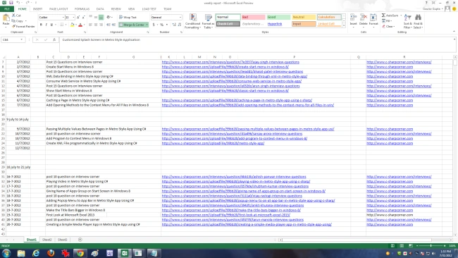This screenshot has width=458, height=258.
Task: Open the cell Borders tool
Action: point(61,25)
